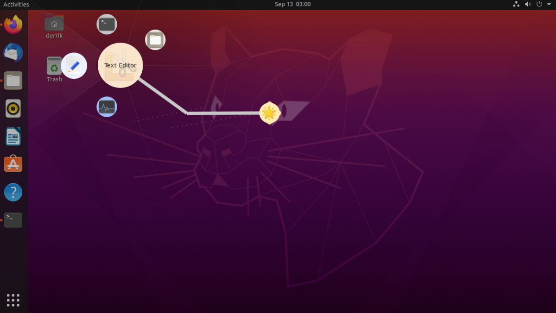
Task: Open the system monitor pie menu item
Action: tap(107, 107)
